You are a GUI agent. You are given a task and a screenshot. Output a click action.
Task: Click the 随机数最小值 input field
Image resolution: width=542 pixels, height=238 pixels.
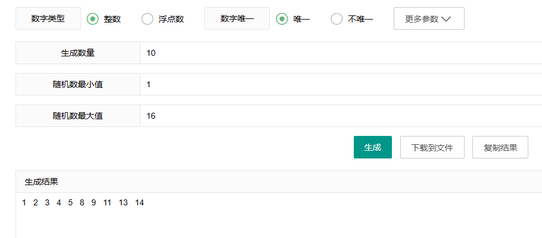pos(341,84)
